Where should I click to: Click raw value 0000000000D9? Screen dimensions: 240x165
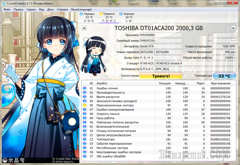click(x=220, y=105)
